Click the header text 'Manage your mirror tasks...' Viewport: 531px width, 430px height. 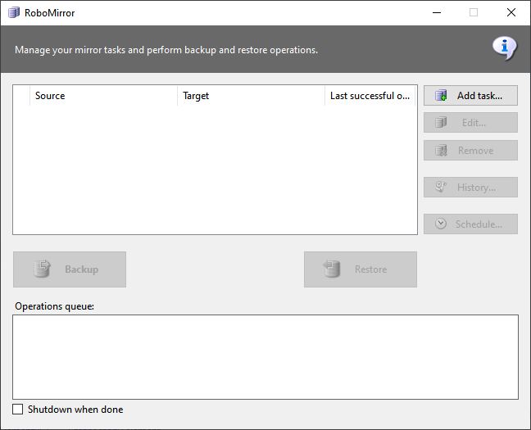(x=166, y=50)
